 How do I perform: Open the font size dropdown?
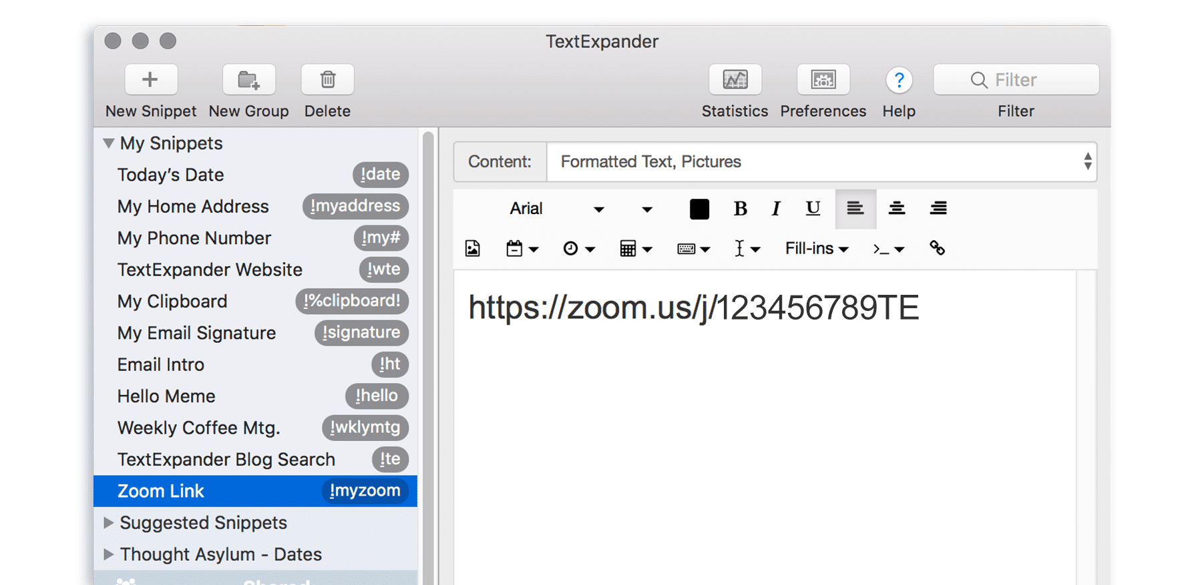[646, 209]
